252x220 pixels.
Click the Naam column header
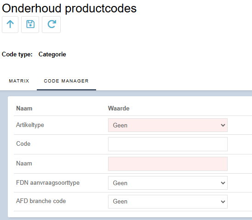24,109
